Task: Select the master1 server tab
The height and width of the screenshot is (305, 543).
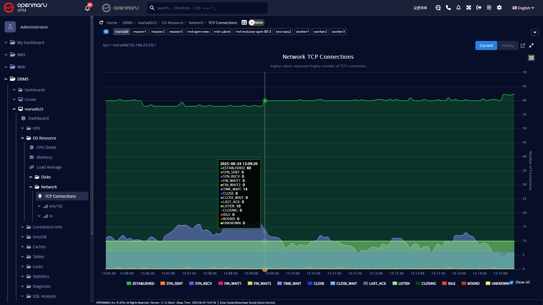Action: (x=140, y=32)
